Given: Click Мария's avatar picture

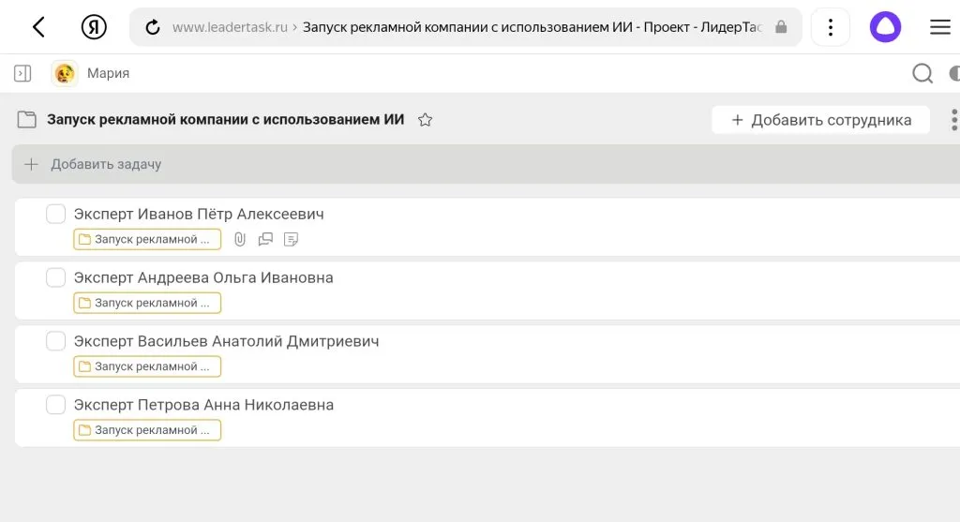Looking at the screenshot, I should pos(65,73).
